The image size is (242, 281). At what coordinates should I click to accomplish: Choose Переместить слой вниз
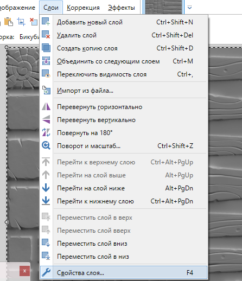tap(124, 244)
